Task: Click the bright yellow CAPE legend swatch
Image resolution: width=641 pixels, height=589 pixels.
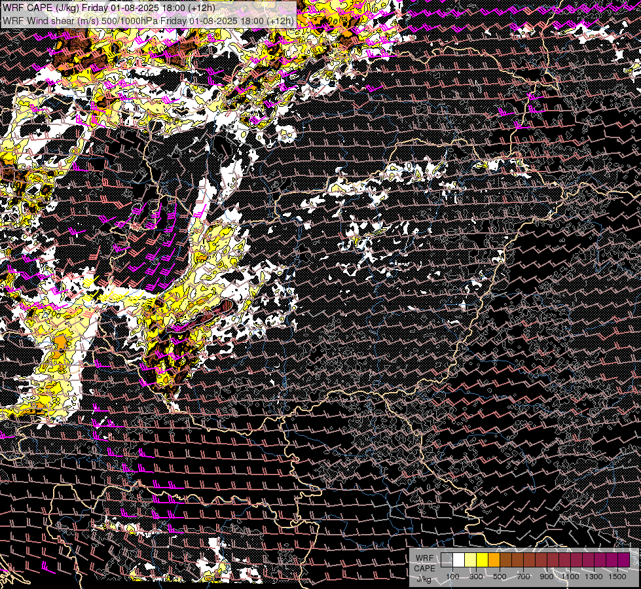Action: click(x=483, y=560)
